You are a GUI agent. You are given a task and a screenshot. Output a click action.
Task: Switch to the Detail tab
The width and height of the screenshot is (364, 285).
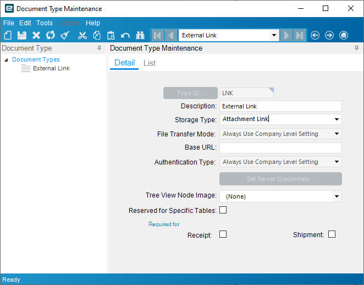(x=124, y=63)
